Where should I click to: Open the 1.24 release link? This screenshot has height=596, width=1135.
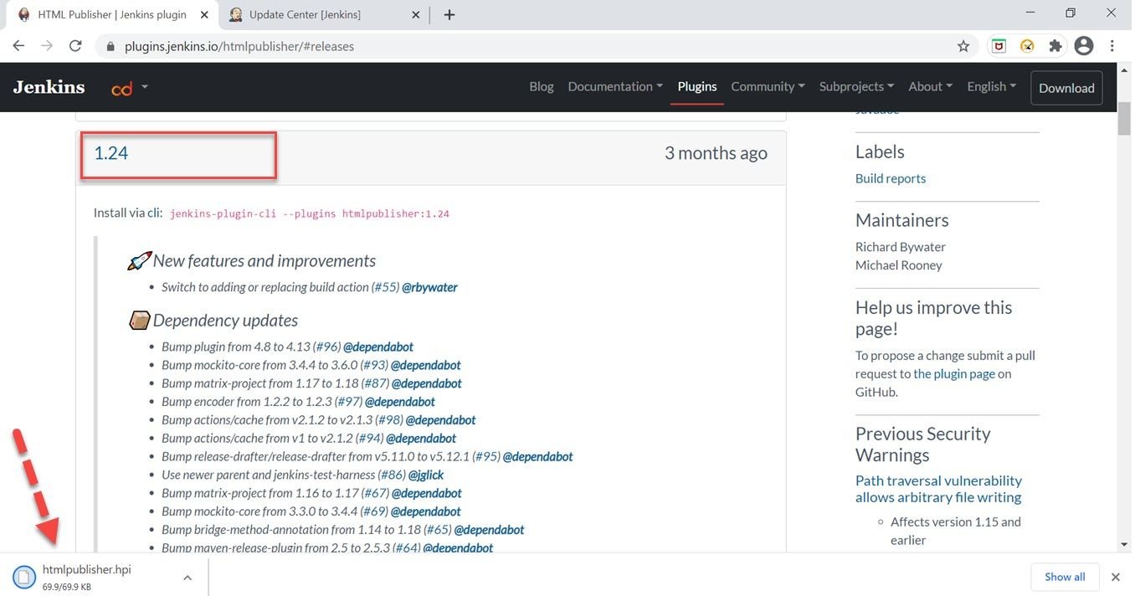[110, 153]
